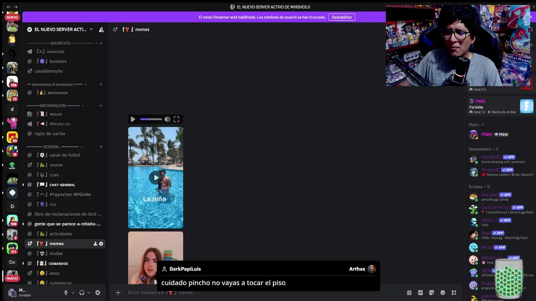Toggle deafen with the headphones button
This screenshot has height=301, width=536.
coord(82,293)
